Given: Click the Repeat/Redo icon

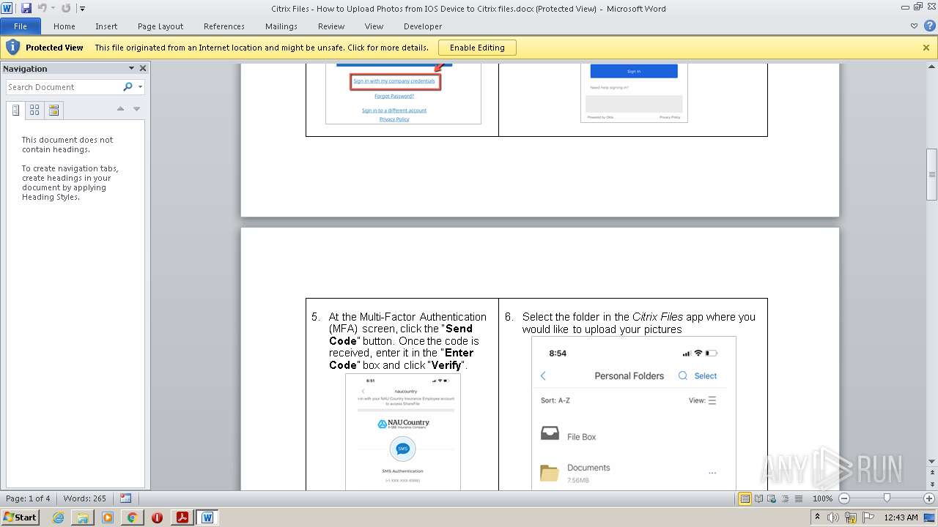Looking at the screenshot, I should tap(67, 8).
